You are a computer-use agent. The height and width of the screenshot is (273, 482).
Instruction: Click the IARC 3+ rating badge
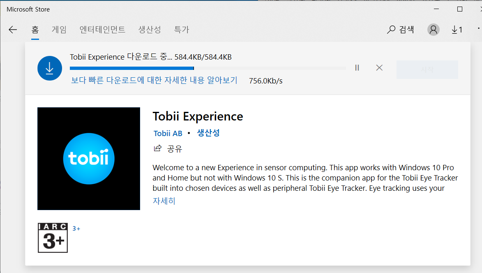(x=53, y=238)
